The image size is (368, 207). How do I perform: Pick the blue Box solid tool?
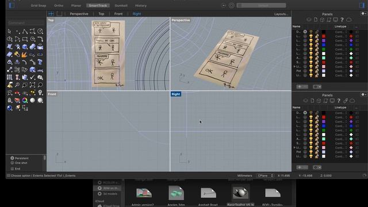[x=25, y=47]
